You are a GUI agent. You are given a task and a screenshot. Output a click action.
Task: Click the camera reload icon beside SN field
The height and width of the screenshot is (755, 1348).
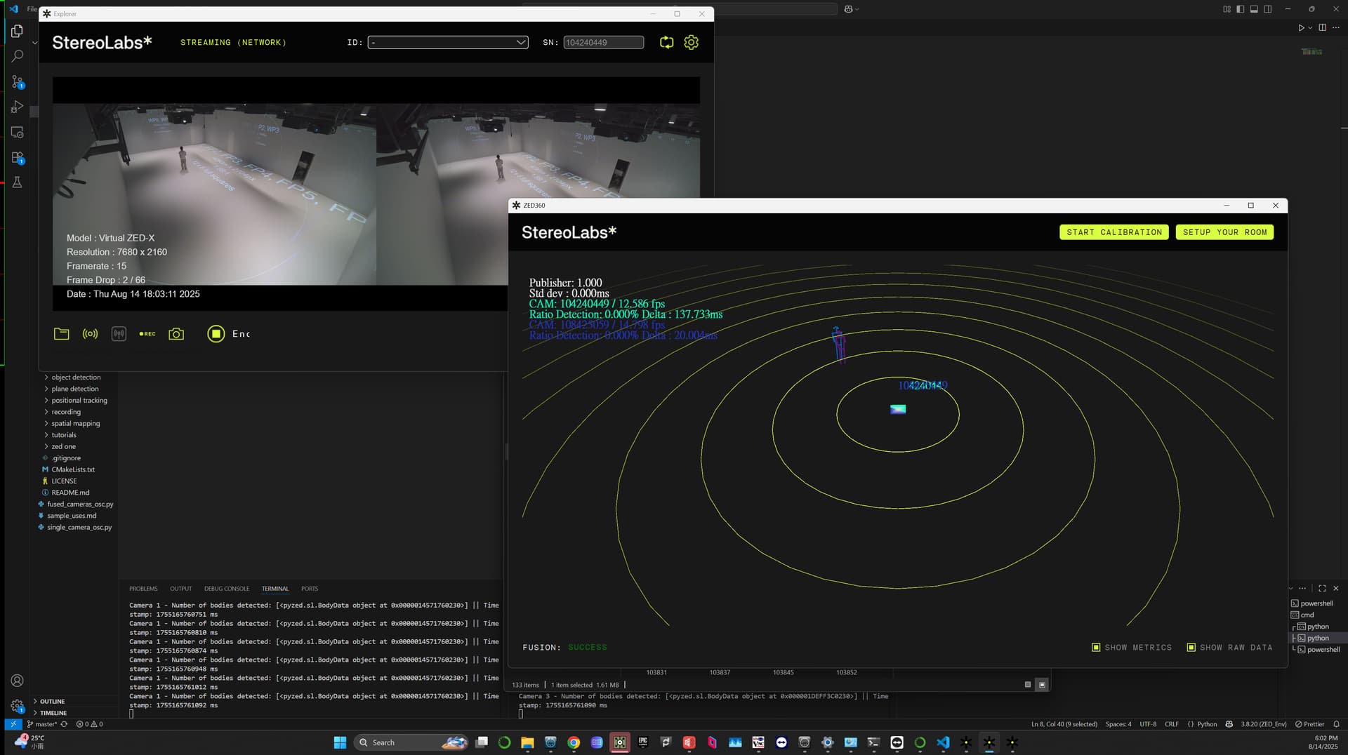click(x=666, y=43)
